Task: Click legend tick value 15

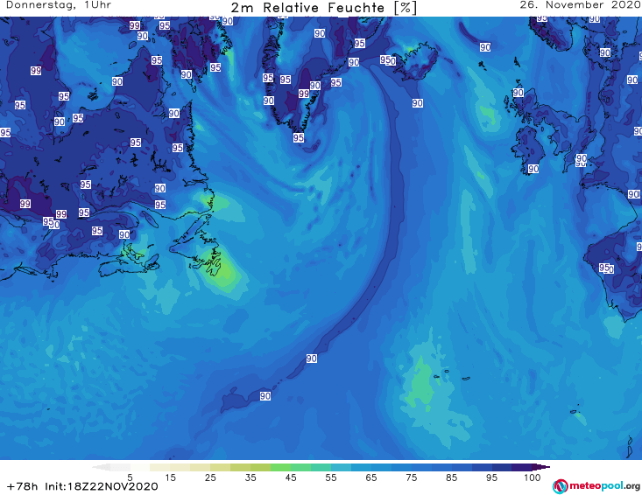Action: pyautogui.click(x=170, y=478)
